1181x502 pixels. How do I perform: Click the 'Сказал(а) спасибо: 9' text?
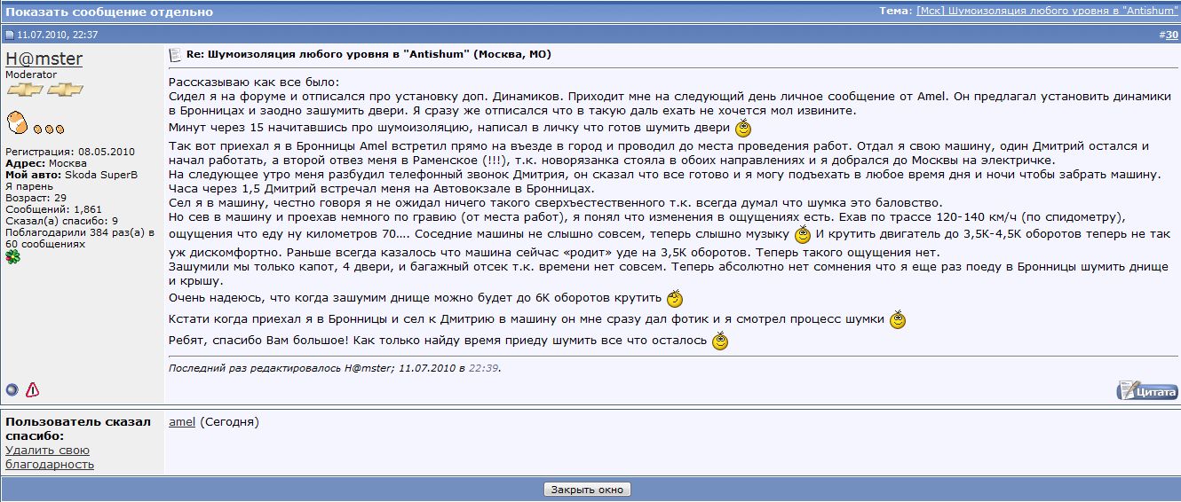coord(62,222)
